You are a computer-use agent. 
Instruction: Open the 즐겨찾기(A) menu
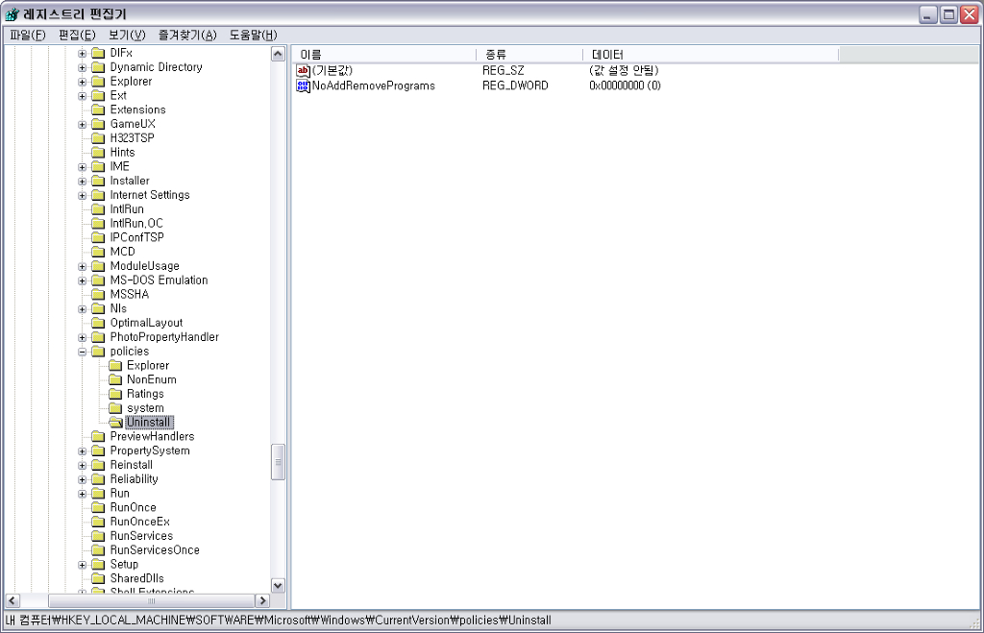(187, 36)
